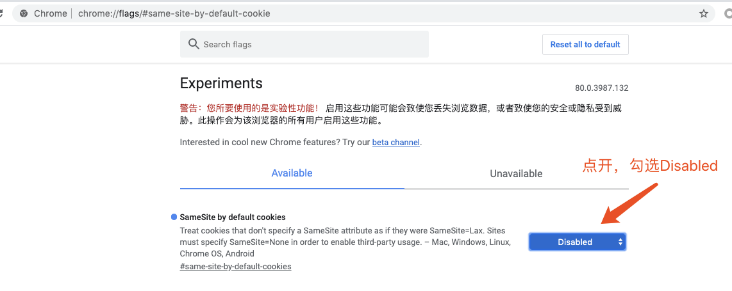Click the red arrow annotation pointing at Disabled

point(628,203)
